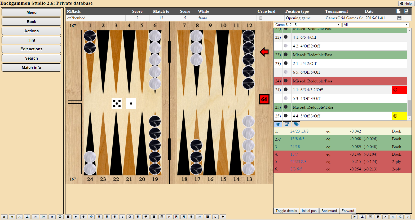Open the tag icon panel above move list
Image resolution: width=415 pixels, height=220 pixels.
296,124
